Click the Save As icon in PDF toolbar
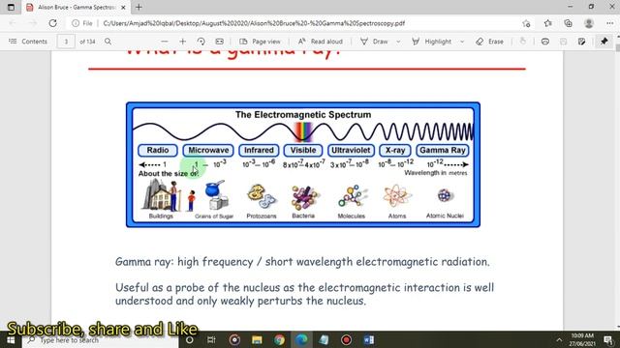The height and width of the screenshot is (348, 620). click(x=581, y=42)
